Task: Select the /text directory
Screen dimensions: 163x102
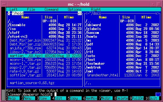Action: coord(122,60)
